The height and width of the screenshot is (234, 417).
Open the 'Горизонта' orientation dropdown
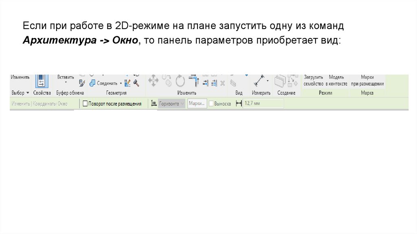pos(172,104)
